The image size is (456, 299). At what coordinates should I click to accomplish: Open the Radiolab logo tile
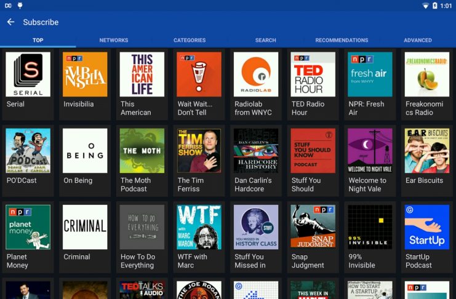click(x=256, y=74)
